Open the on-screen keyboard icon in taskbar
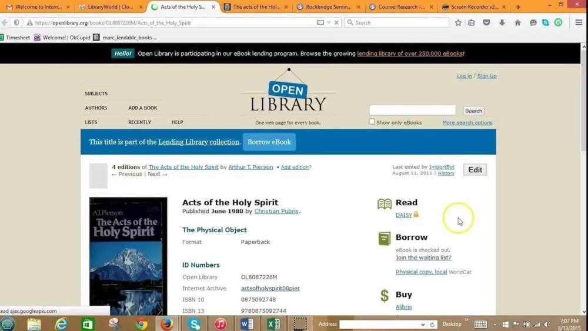 [x=480, y=325]
